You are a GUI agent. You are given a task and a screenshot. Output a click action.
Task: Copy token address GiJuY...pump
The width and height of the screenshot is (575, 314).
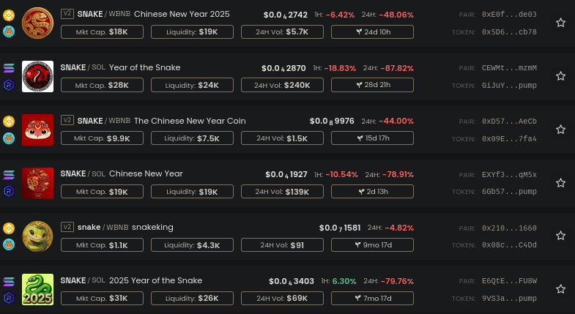pos(509,86)
